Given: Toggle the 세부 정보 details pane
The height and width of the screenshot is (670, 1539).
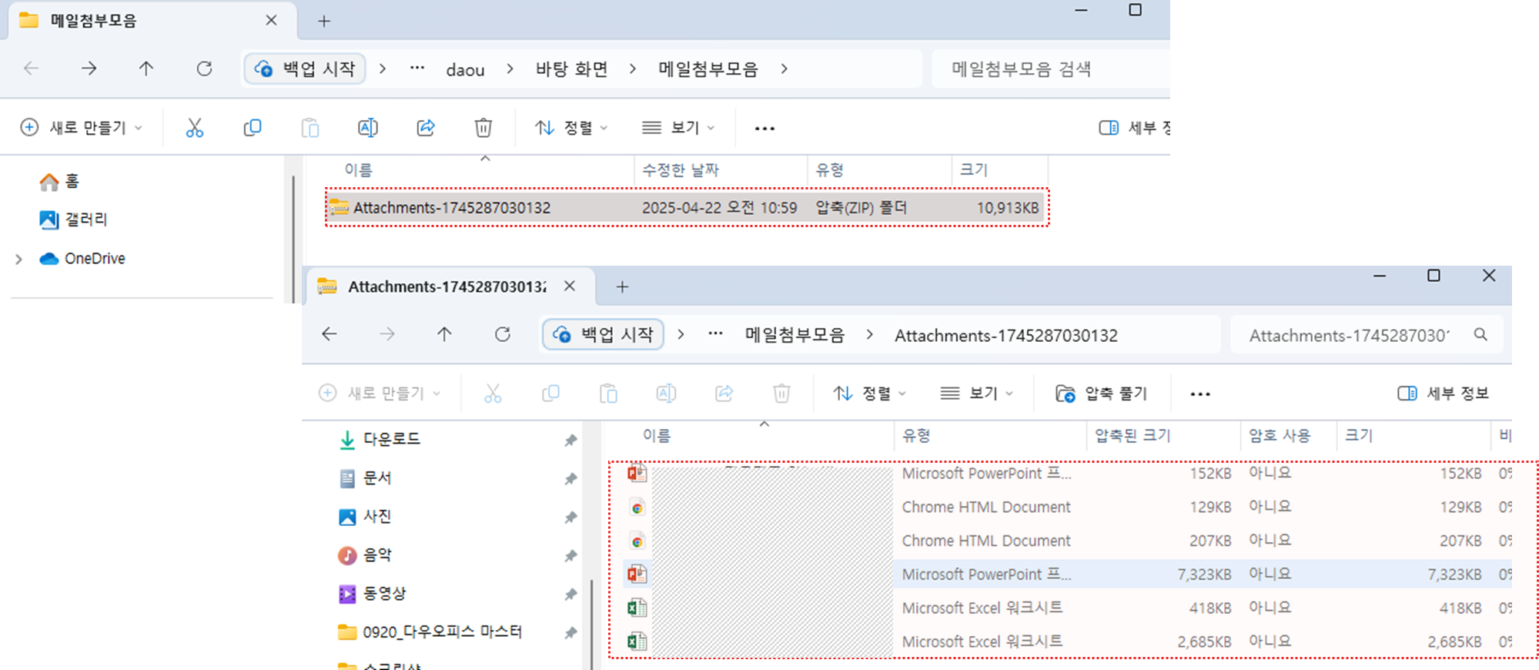Looking at the screenshot, I should point(1443,394).
